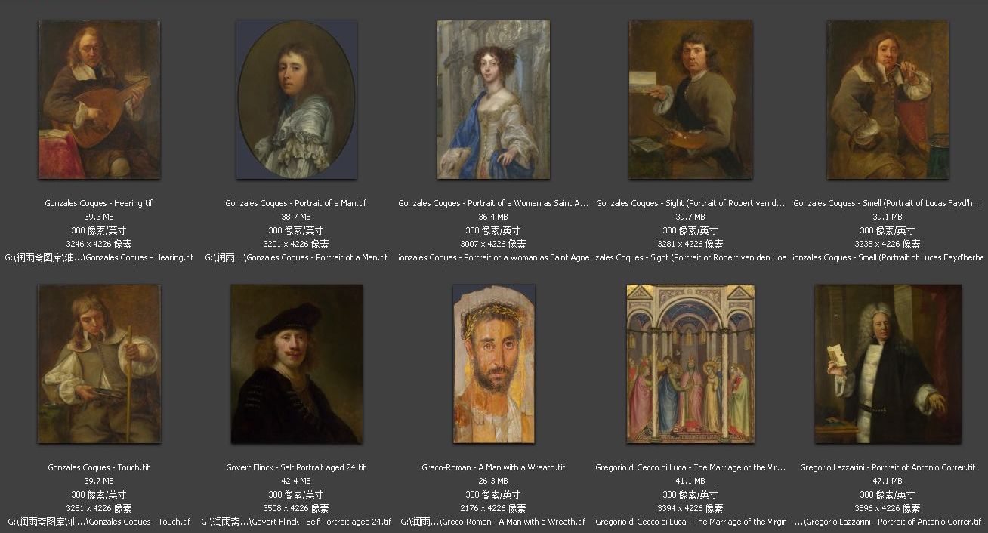Select the Marriage of the Virgin thumbnail
This screenshot has width=988, height=533.
(690, 364)
